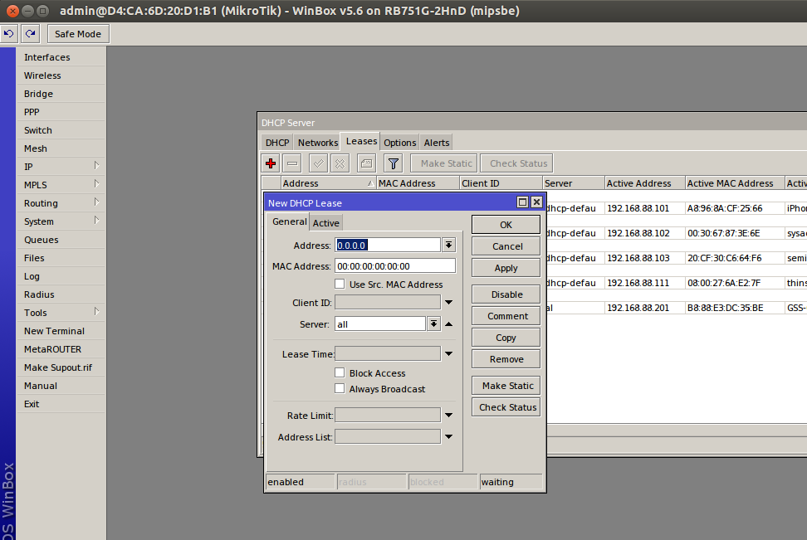The height and width of the screenshot is (540, 807).
Task: Open New Terminal
Action: pyautogui.click(x=61, y=331)
